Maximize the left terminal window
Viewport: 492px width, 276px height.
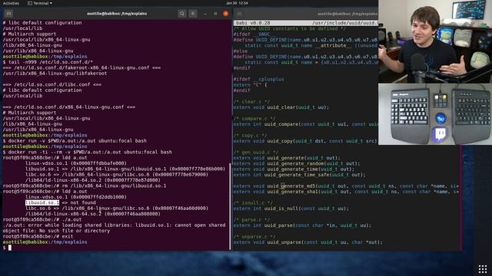click(215, 14)
